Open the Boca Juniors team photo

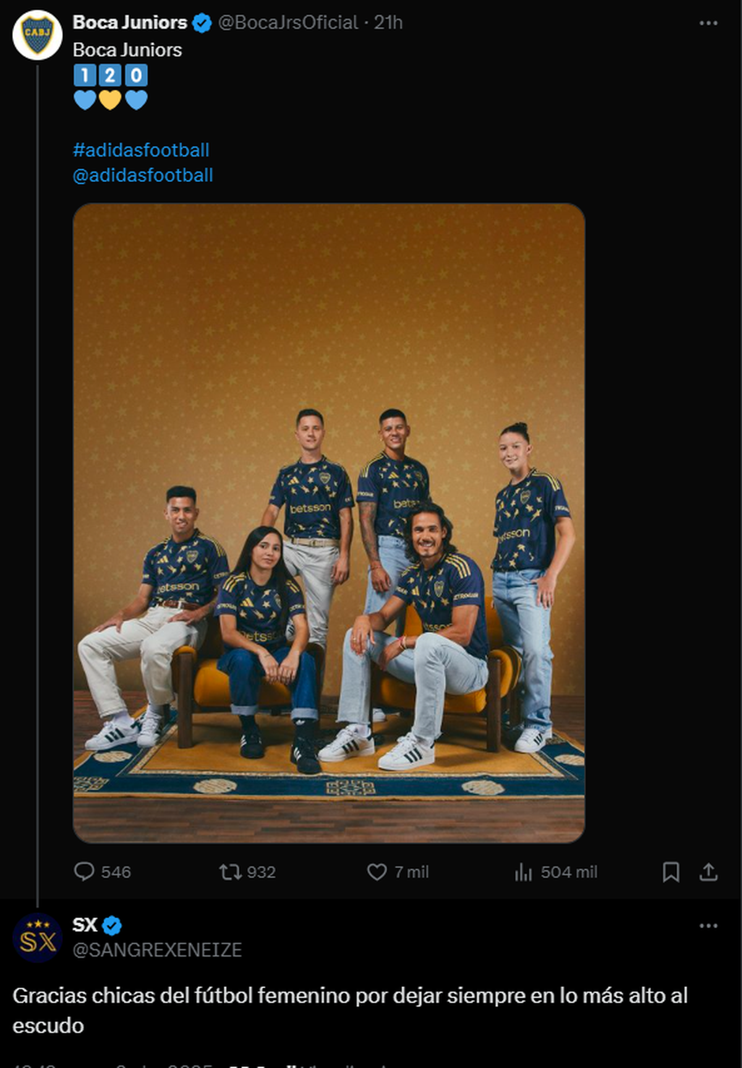pos(329,523)
